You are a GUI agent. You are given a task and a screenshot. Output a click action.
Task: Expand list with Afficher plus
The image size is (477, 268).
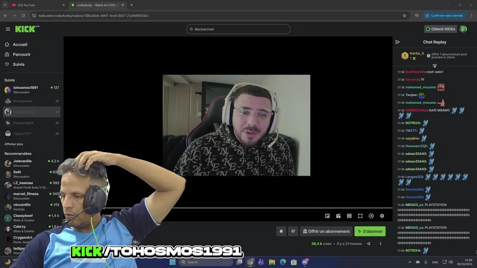[14, 144]
